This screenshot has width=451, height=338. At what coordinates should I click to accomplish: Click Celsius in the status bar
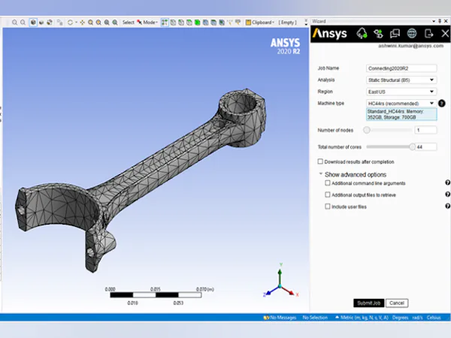pyautogui.click(x=434, y=318)
